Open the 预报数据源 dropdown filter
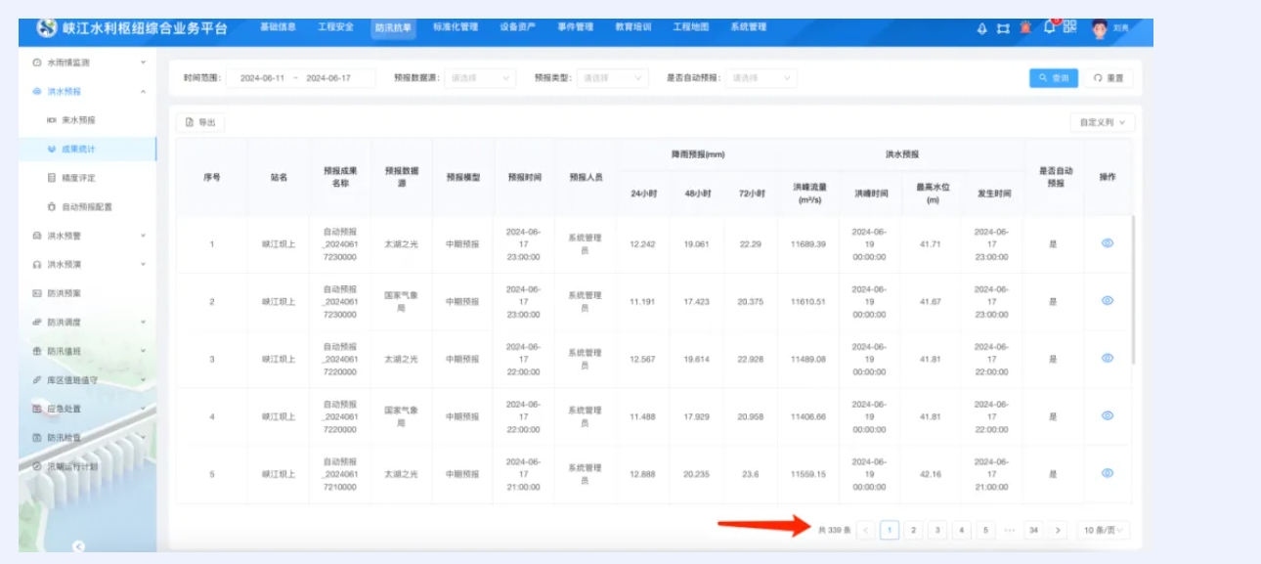This screenshot has height=564, width=1261. pos(479,77)
